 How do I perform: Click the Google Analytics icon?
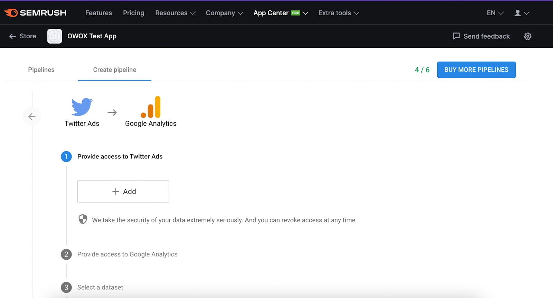(151, 107)
